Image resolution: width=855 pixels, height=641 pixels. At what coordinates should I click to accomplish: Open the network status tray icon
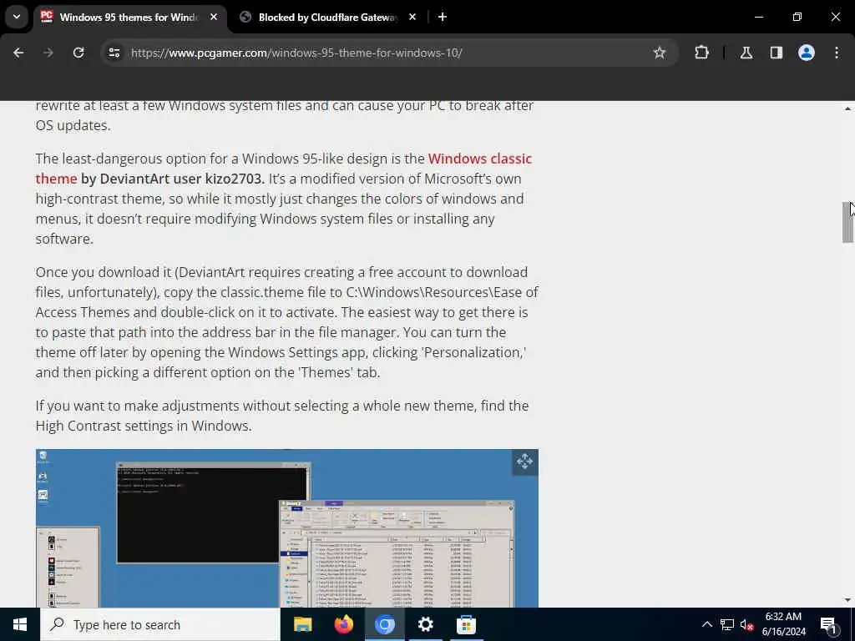(x=727, y=624)
